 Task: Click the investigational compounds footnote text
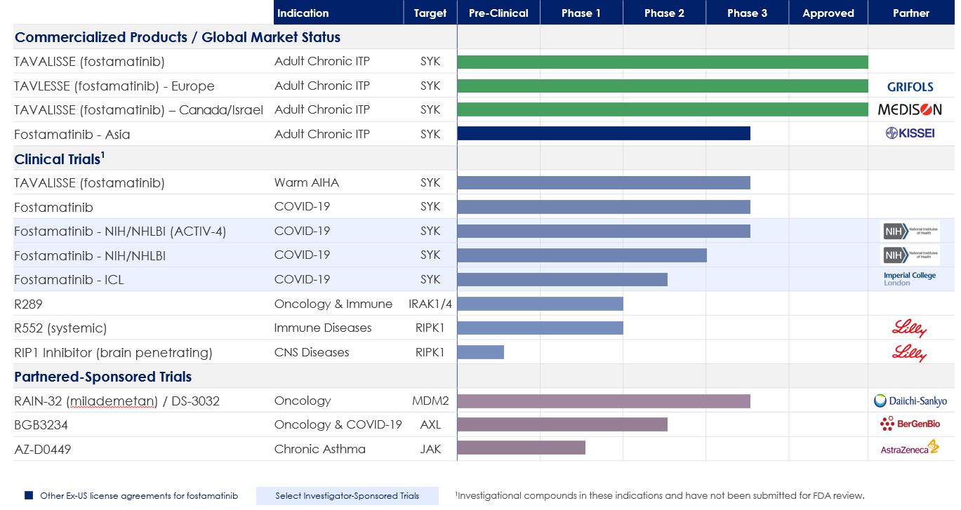tap(660, 496)
